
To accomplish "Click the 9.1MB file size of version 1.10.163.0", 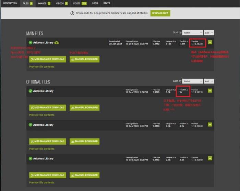I will tap(156, 44).
